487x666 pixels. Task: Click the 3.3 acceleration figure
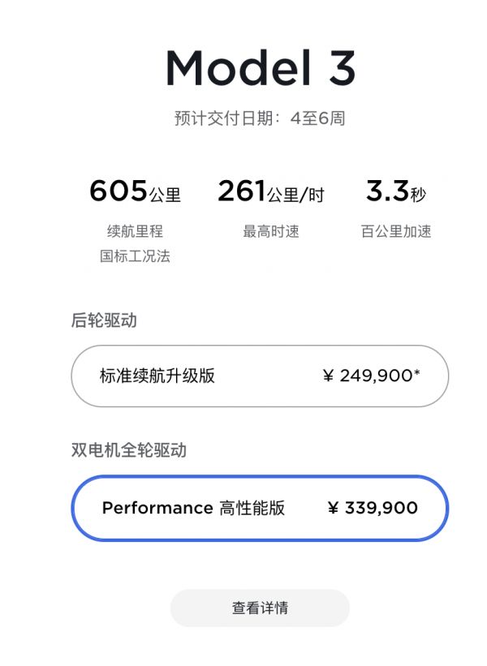pyautogui.click(x=386, y=192)
